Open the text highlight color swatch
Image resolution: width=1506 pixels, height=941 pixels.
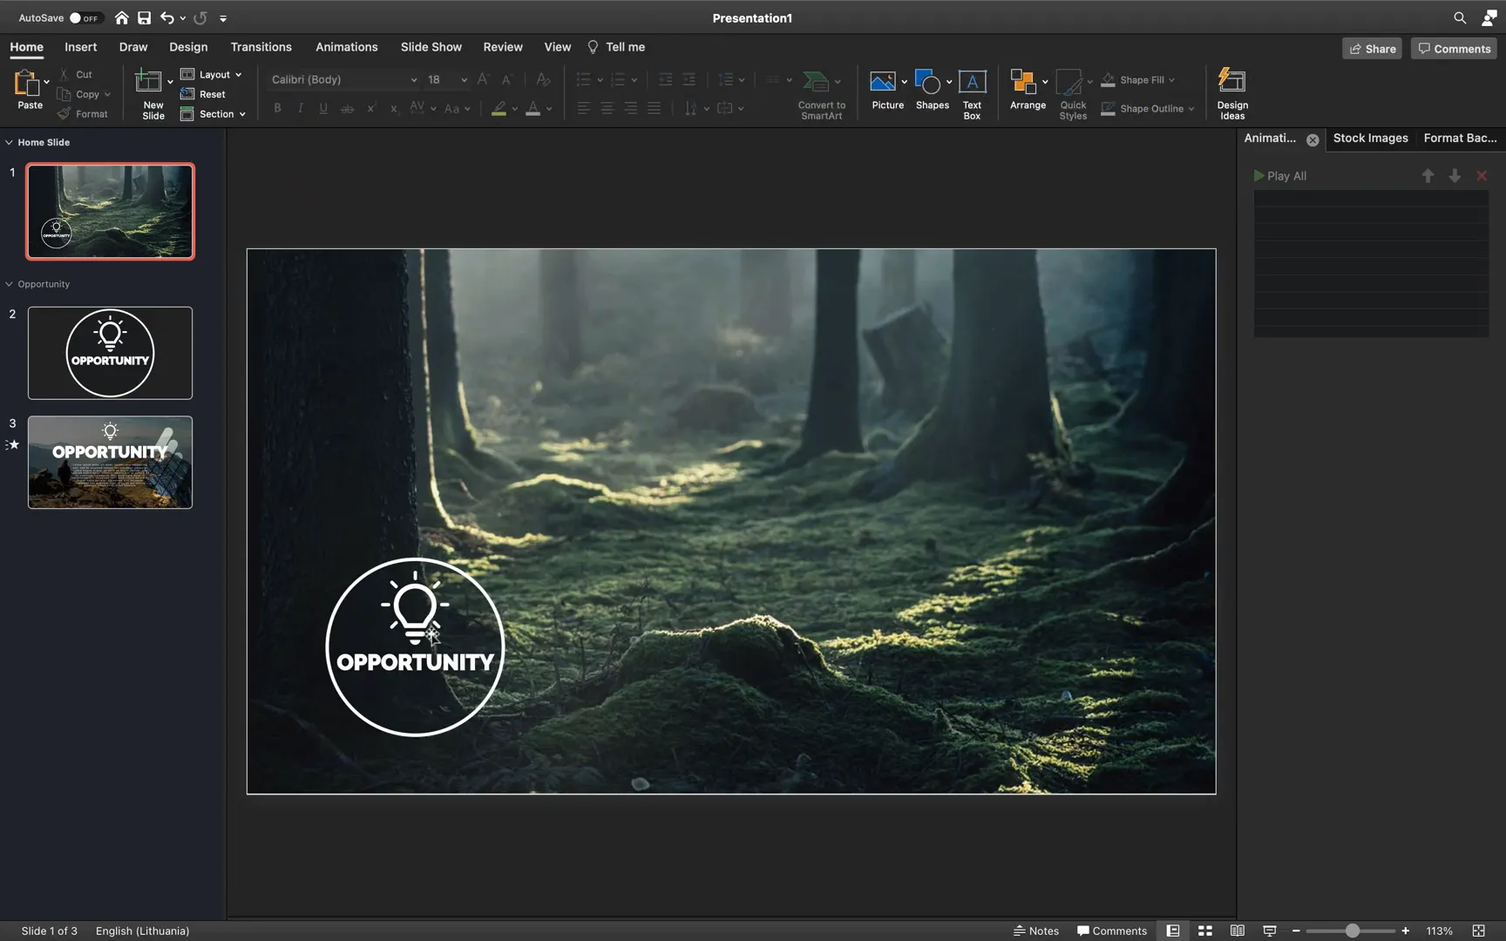499,108
